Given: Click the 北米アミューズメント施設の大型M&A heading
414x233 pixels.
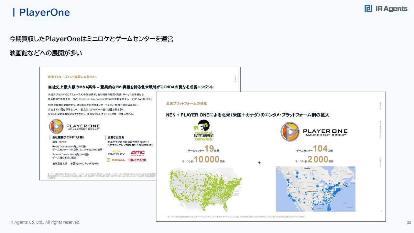Looking at the screenshot, I should coord(72,77).
